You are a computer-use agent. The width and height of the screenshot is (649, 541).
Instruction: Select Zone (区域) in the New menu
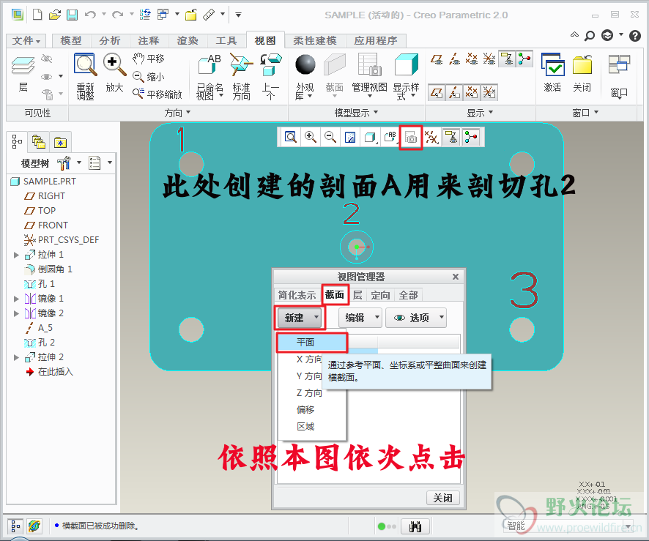pyautogui.click(x=305, y=426)
